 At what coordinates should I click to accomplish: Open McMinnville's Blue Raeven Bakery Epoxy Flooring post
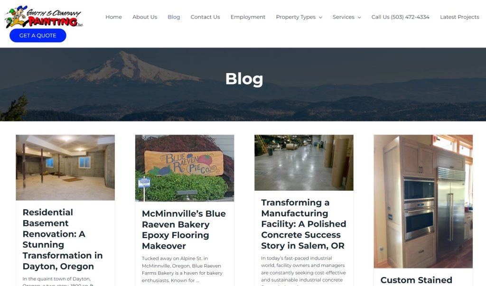coord(184,230)
